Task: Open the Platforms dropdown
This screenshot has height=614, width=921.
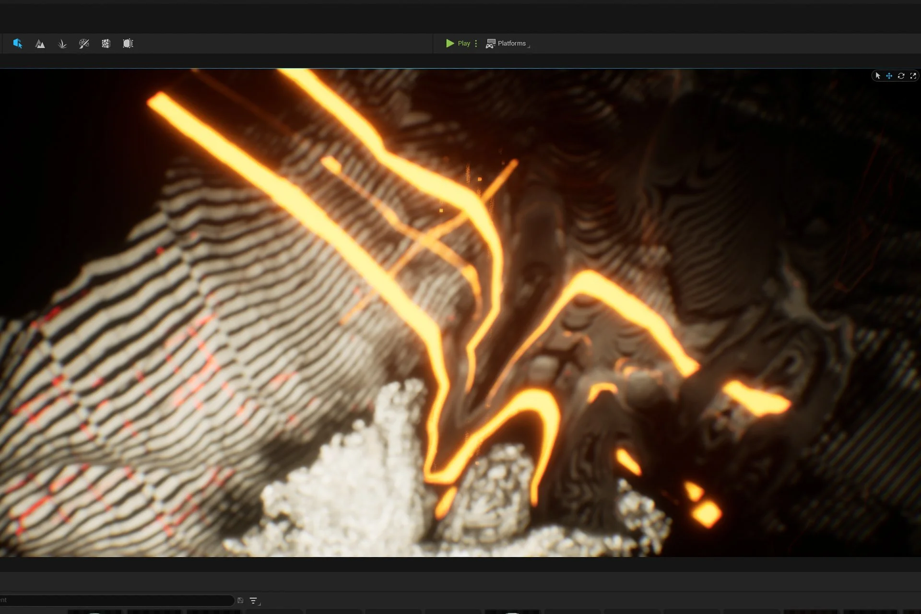Action: (x=507, y=43)
